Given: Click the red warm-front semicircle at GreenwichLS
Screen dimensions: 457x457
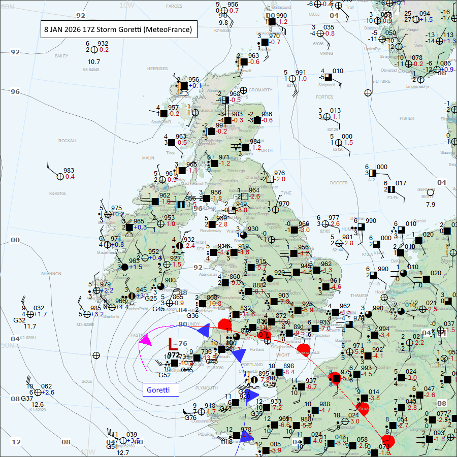Looking at the screenshot, I should (x=305, y=349).
